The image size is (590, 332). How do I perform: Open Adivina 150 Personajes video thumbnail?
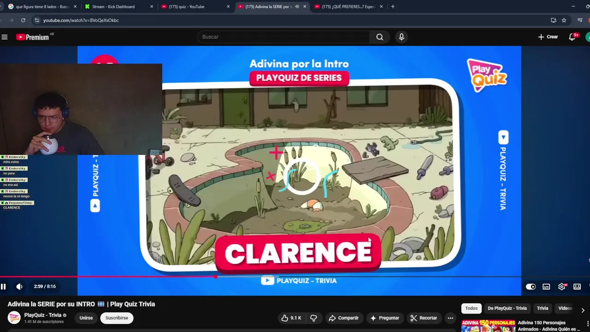point(488,326)
